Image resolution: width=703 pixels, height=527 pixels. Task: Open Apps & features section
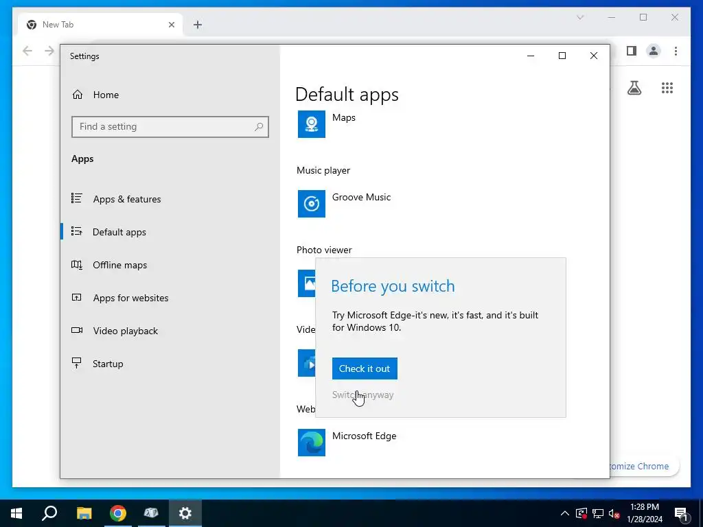tap(127, 199)
